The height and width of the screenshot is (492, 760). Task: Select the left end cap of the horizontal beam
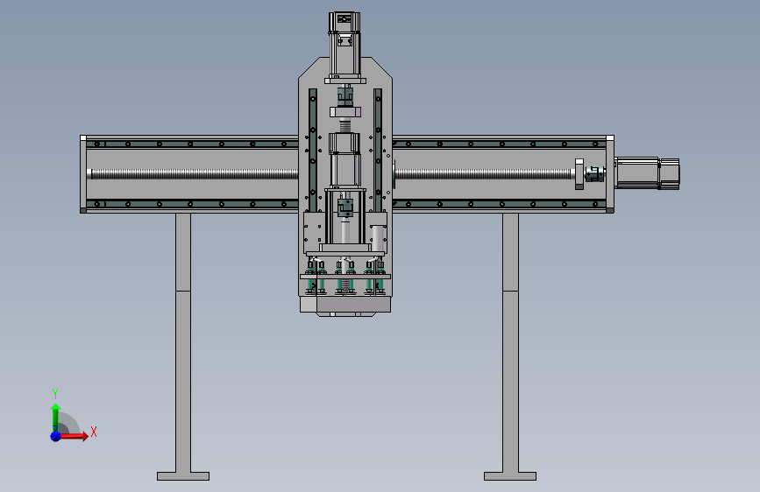point(83,174)
